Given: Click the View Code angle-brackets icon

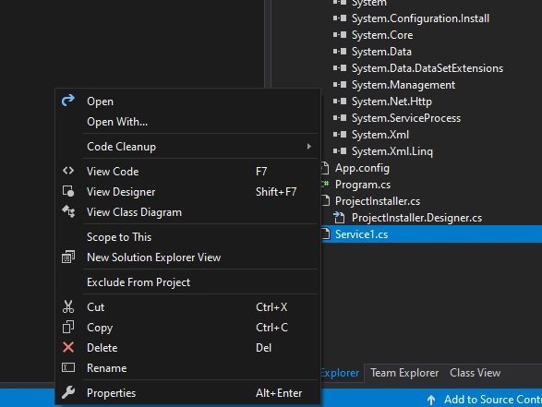Looking at the screenshot, I should (x=68, y=171).
